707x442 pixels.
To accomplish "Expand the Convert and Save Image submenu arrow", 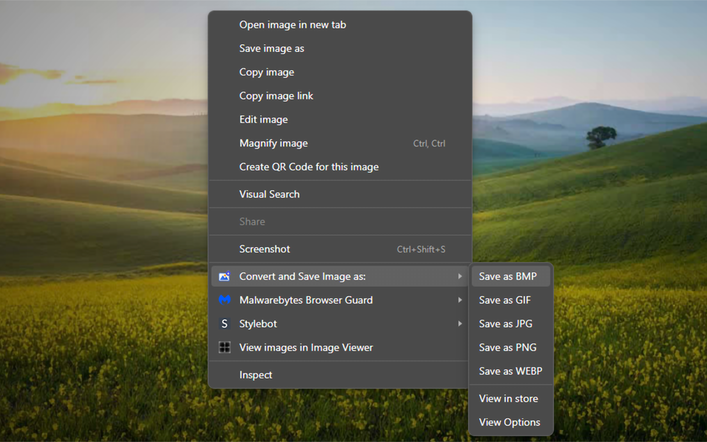I will click(460, 276).
